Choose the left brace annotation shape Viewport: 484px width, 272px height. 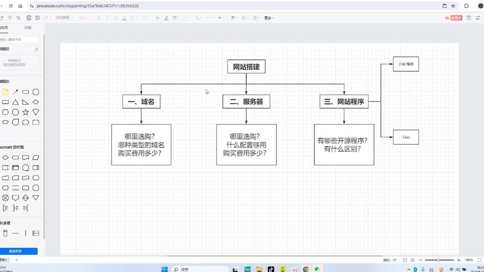coord(26,208)
